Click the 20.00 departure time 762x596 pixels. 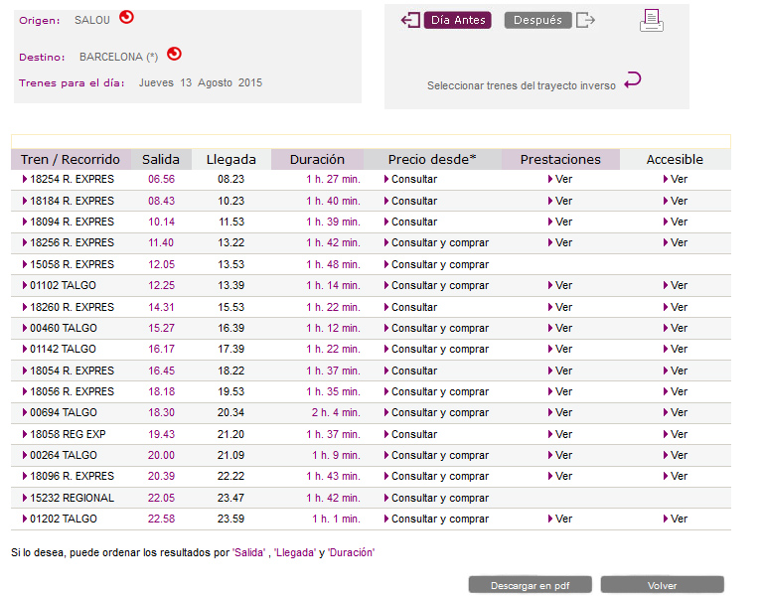tap(161, 456)
